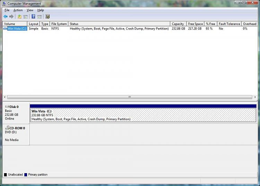
Task: Click the NTFS file system cell
Action: [55, 28]
